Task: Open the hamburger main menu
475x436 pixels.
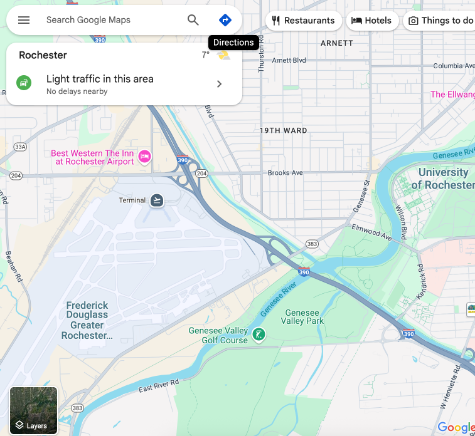Action: (x=24, y=20)
